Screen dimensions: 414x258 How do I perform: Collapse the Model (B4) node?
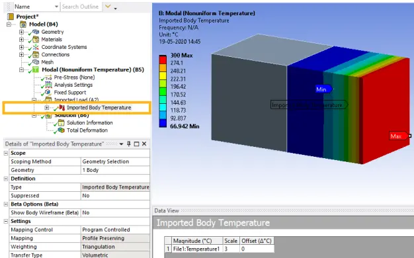(9, 24)
